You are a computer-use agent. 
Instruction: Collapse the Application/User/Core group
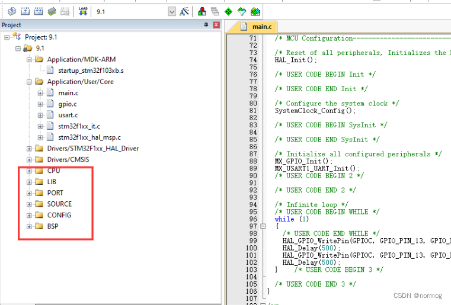click(29, 82)
